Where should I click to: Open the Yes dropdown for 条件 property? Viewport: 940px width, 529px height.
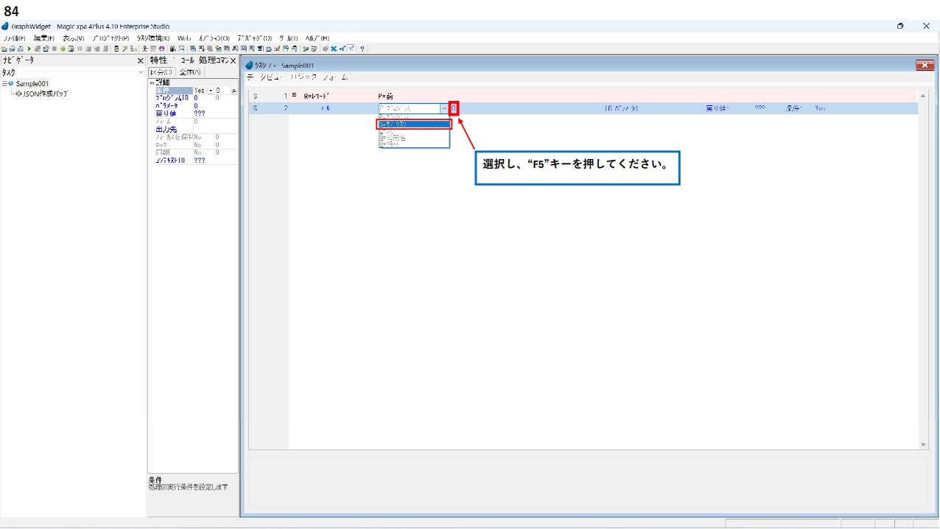211,91
